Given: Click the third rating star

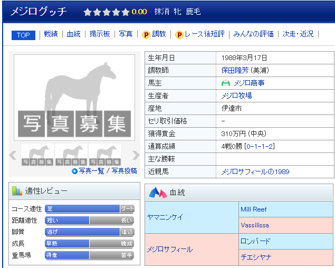Looking at the screenshot, I should (x=107, y=12).
